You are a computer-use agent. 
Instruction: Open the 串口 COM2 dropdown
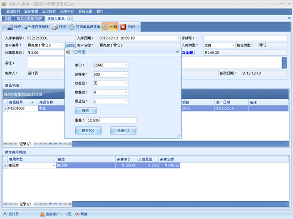(x=126, y=65)
